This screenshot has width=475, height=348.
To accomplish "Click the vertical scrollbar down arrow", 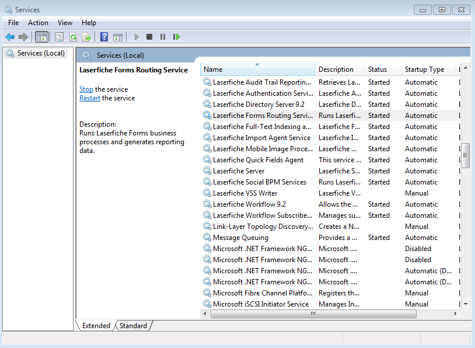I will [466, 304].
